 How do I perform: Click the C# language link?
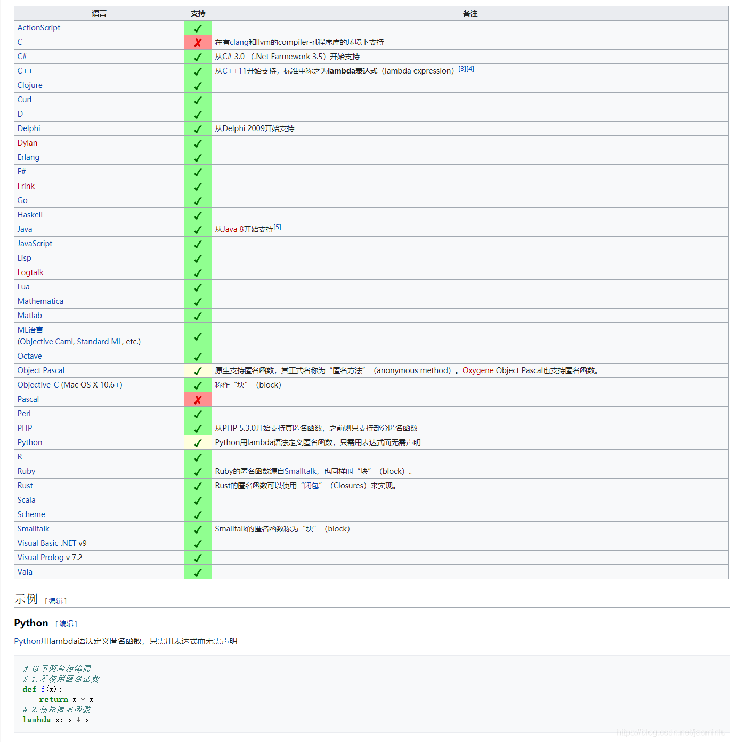[x=22, y=57]
